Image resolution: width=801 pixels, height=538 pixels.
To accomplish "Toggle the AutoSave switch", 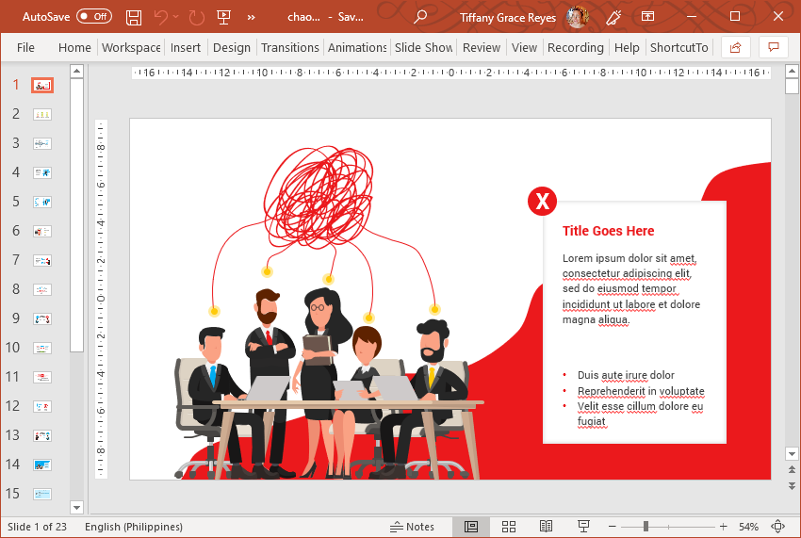I will pos(93,17).
